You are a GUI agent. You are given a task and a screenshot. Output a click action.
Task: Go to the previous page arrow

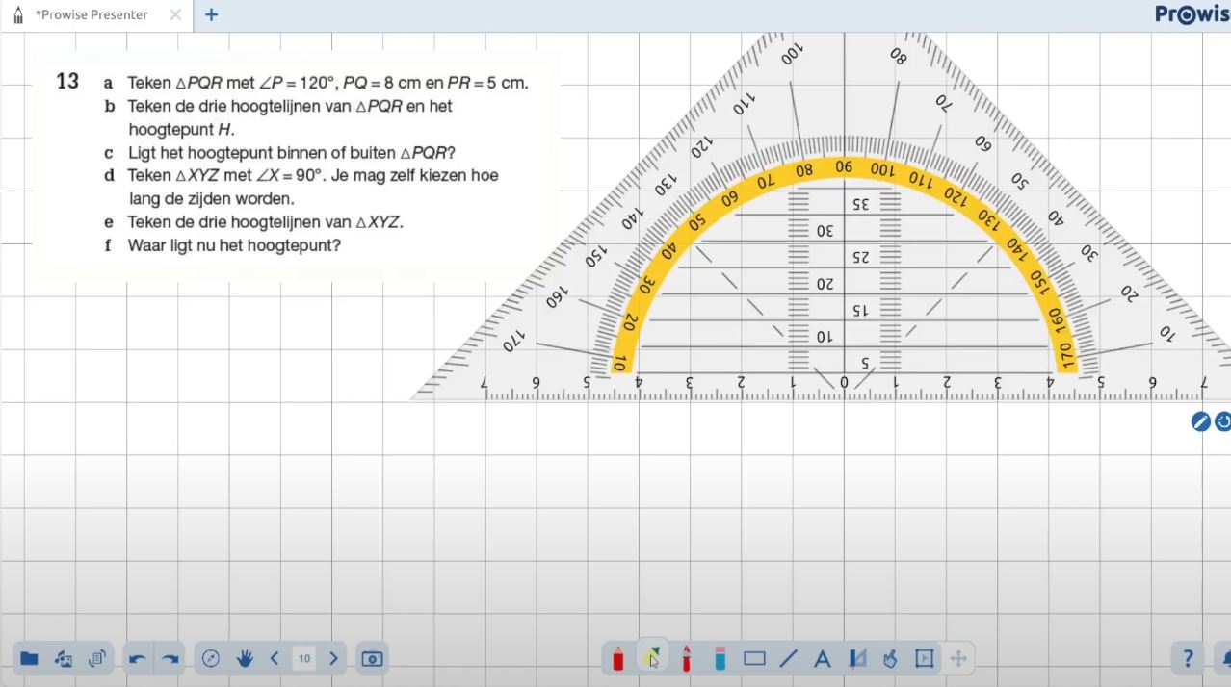[x=275, y=659]
